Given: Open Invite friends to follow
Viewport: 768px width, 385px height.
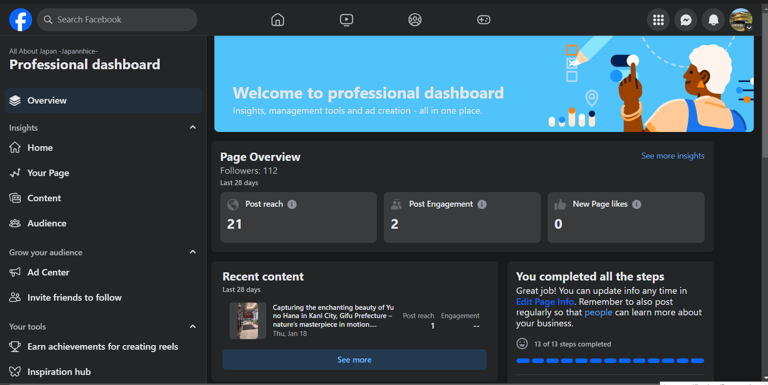Looking at the screenshot, I should tap(103, 297).
